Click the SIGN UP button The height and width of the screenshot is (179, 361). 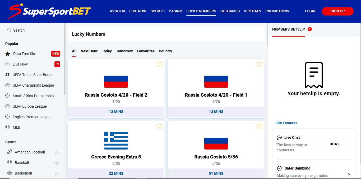[337, 11]
